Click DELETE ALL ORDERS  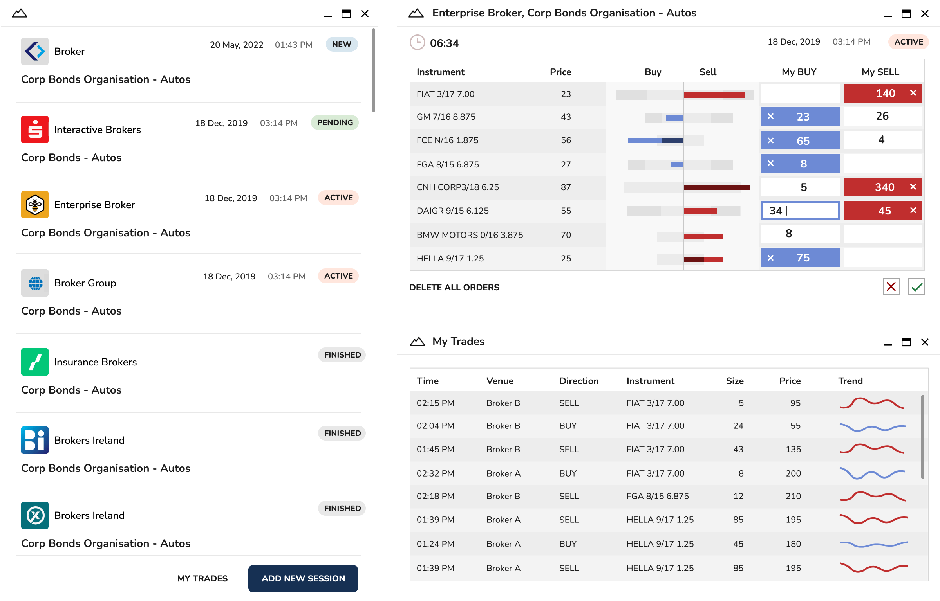454,287
